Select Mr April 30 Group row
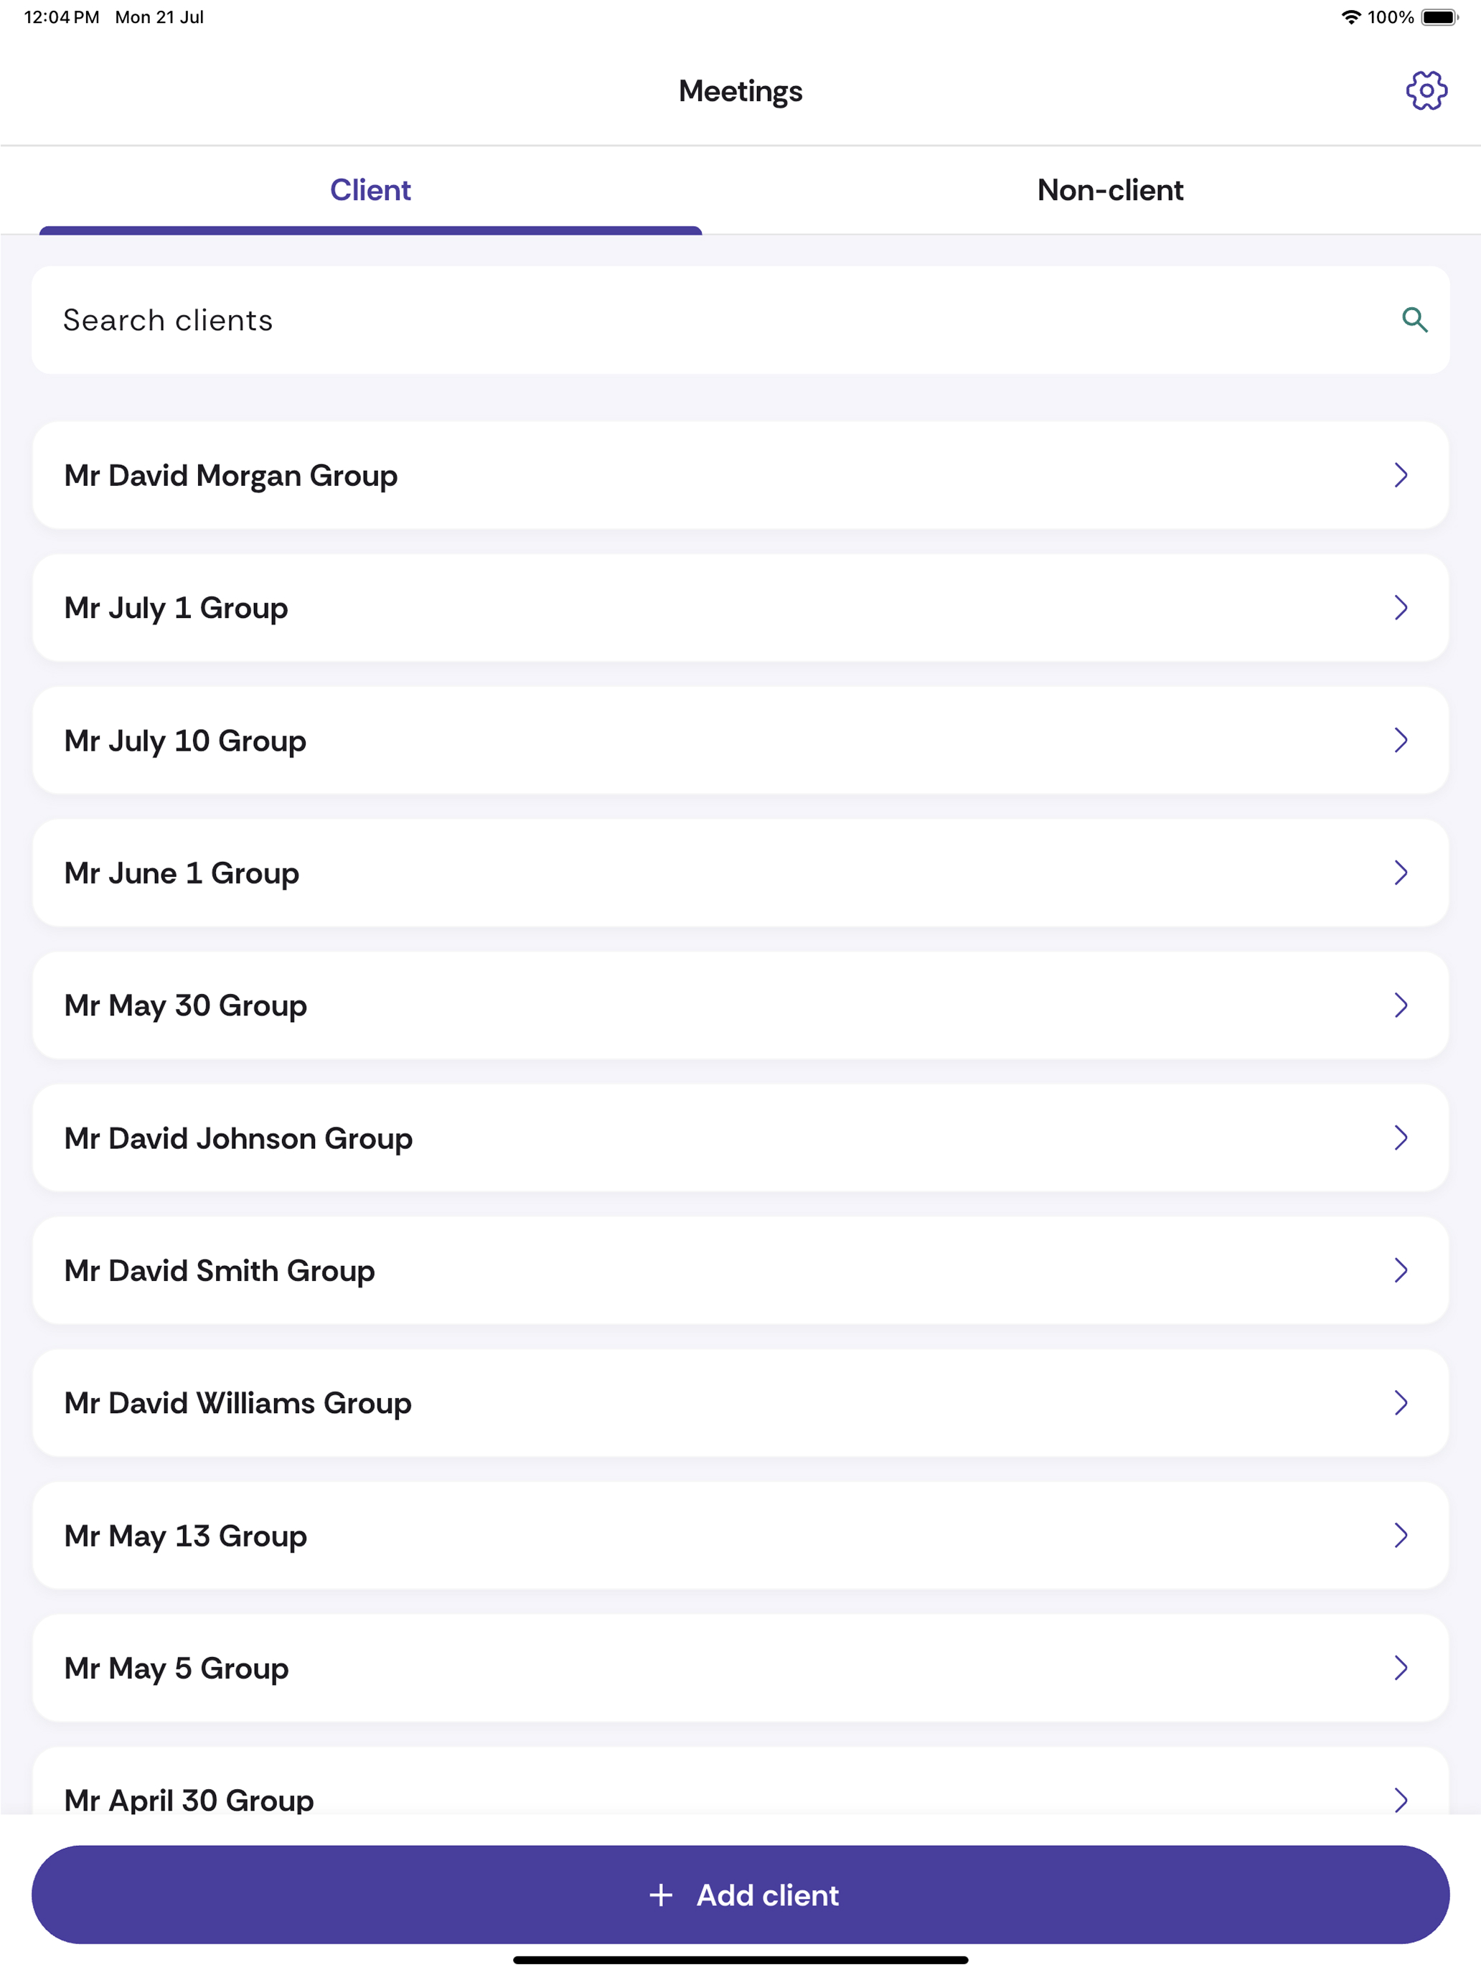The width and height of the screenshot is (1481, 1975). click(740, 1782)
